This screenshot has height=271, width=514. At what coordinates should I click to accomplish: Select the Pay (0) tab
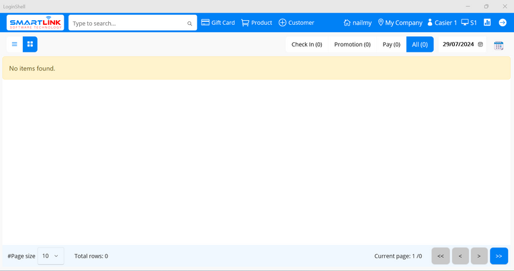tap(391, 44)
